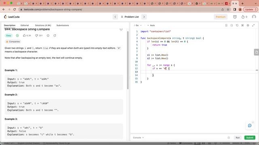The width and height of the screenshot is (259, 145).
Task: Expand the Companies tag
Action: tap(13, 41)
